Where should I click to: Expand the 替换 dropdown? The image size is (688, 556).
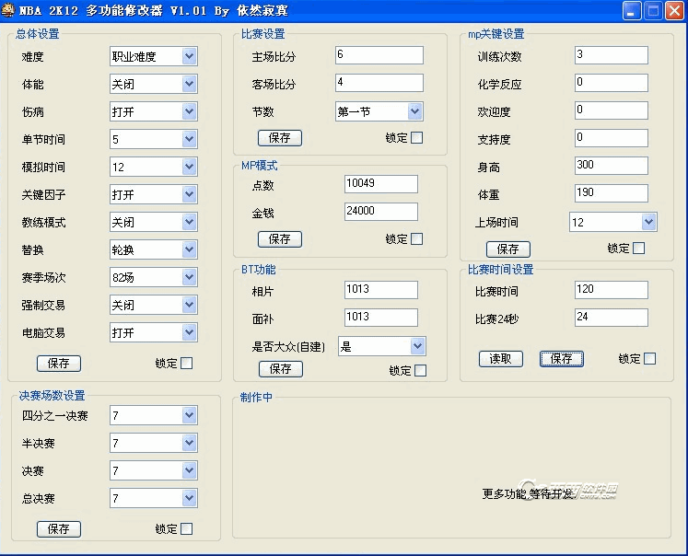coord(154,250)
